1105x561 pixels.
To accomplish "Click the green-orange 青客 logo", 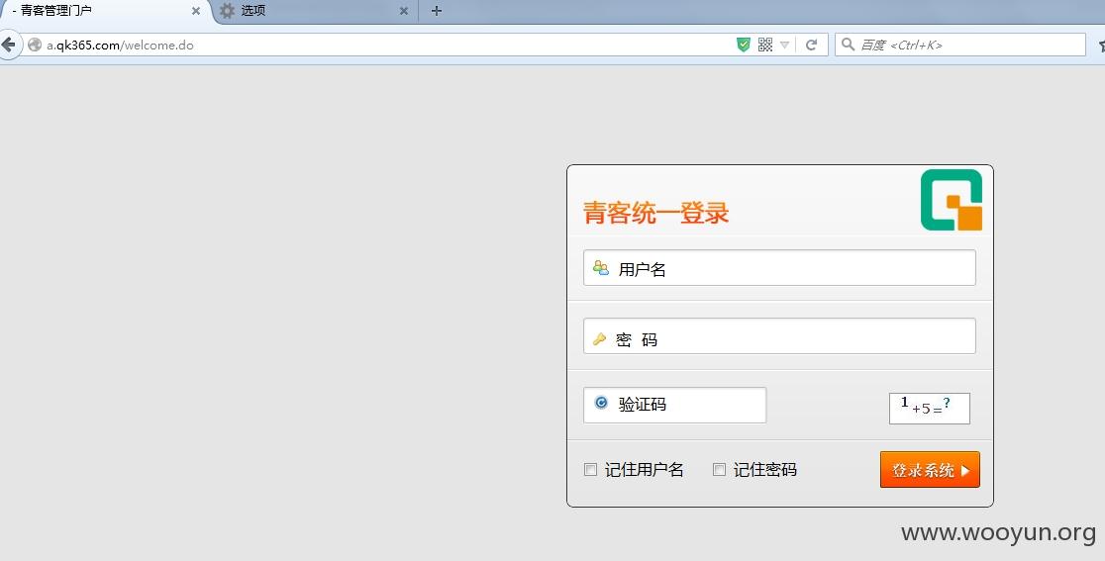I will (x=952, y=200).
